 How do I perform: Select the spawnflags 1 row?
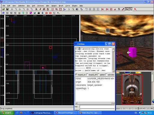pos(95,88)
